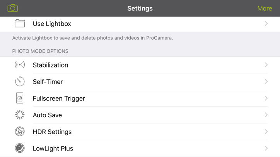
Task: Open the Use Lightbox setting
Action: point(52,24)
